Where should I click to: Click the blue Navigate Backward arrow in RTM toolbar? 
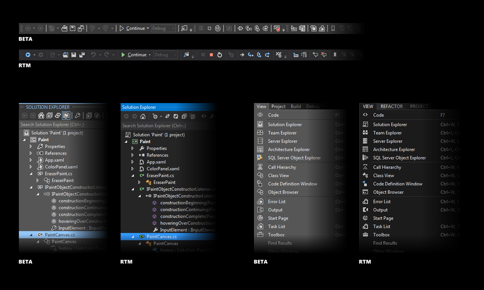[28, 55]
